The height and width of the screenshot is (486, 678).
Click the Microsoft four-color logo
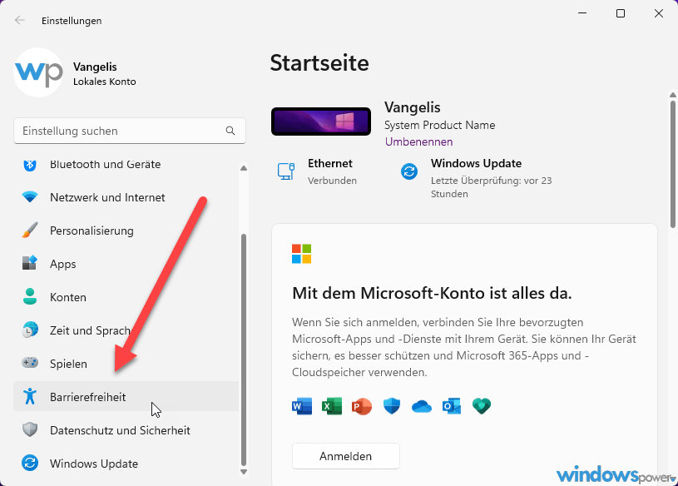click(301, 254)
